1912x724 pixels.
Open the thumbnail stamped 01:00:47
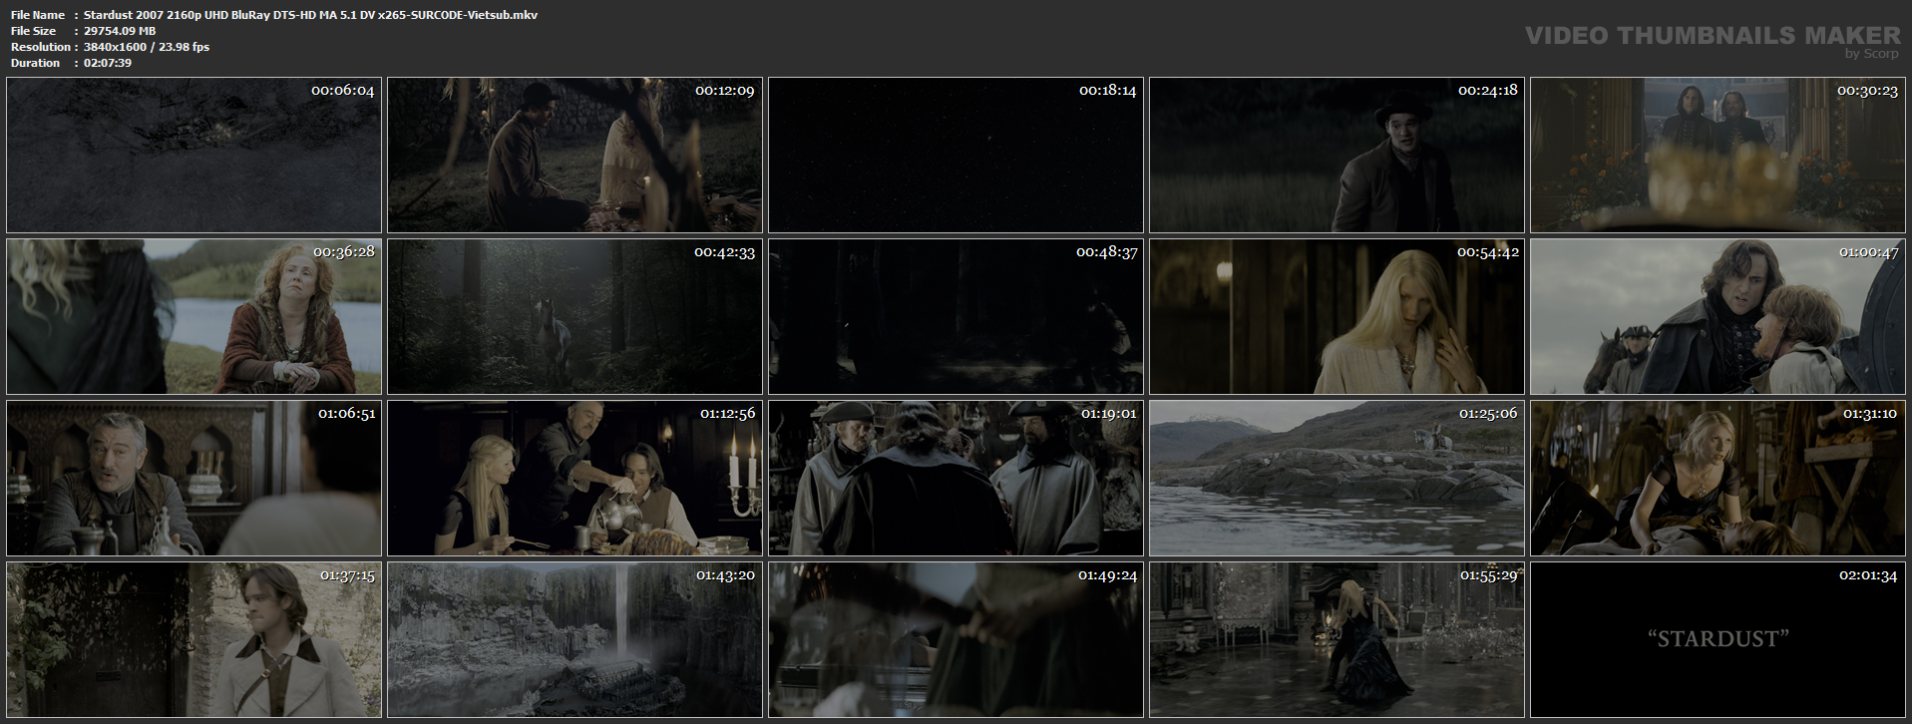(1719, 317)
